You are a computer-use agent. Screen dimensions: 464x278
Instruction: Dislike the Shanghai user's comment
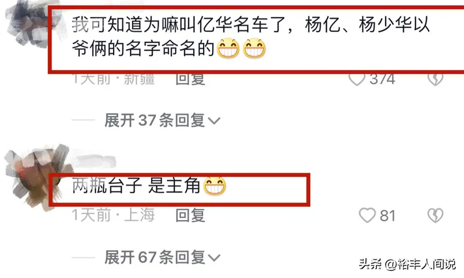(x=436, y=215)
